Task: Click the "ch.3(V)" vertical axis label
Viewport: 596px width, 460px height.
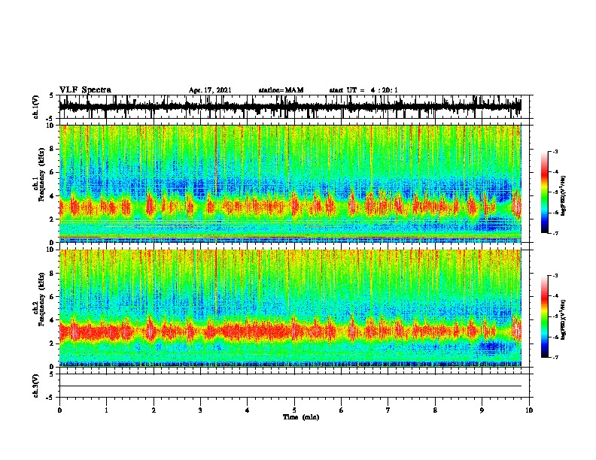Action: (36, 386)
